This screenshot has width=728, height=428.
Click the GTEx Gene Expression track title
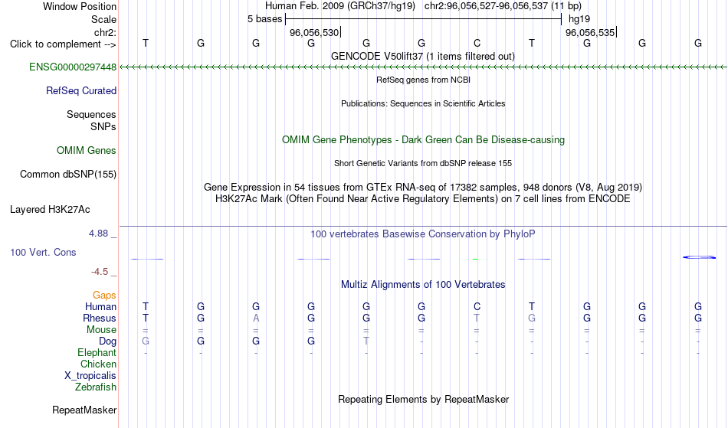click(422, 188)
